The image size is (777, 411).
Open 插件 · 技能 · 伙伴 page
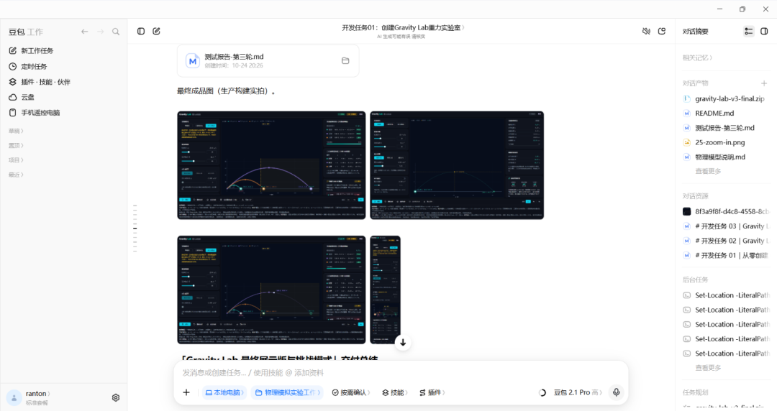tap(40, 82)
